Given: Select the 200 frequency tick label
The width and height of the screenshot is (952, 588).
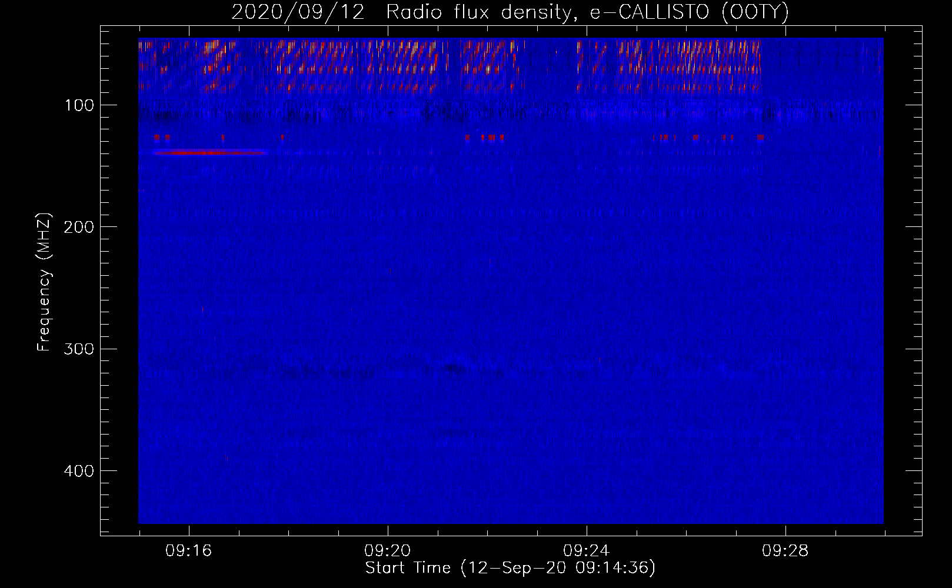Looking at the screenshot, I should click(79, 227).
